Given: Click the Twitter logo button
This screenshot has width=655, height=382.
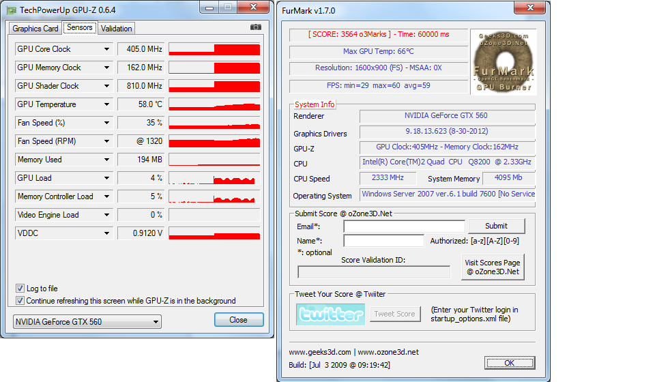Looking at the screenshot, I should [330, 314].
